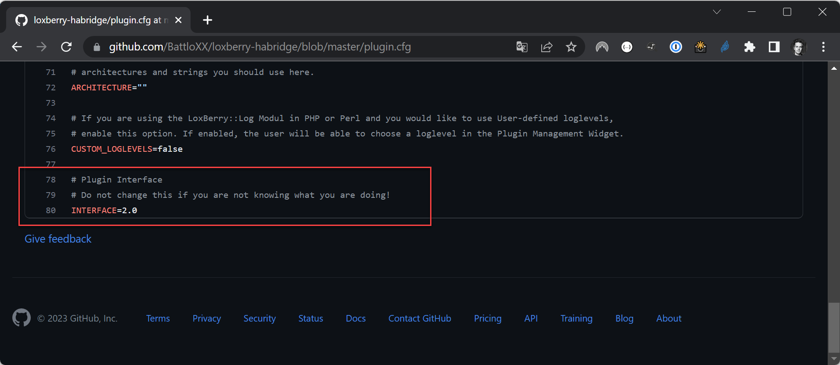View site information lock icon
Viewport: 840px width, 365px height.
(97, 47)
